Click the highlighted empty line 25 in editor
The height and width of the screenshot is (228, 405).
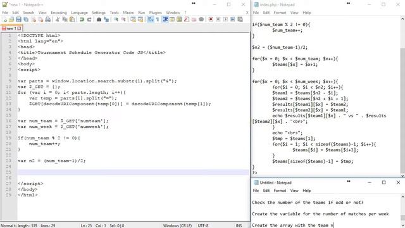tap(133, 172)
